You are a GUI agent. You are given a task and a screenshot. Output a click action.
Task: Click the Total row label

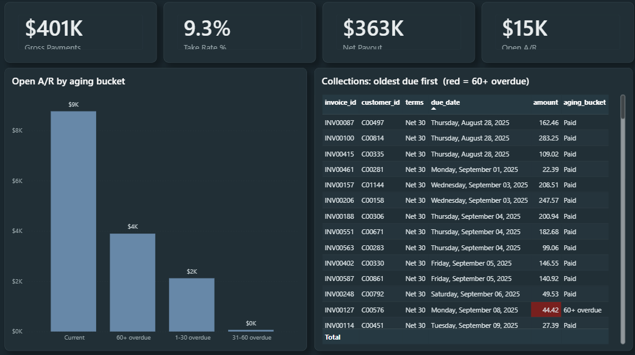coord(332,337)
